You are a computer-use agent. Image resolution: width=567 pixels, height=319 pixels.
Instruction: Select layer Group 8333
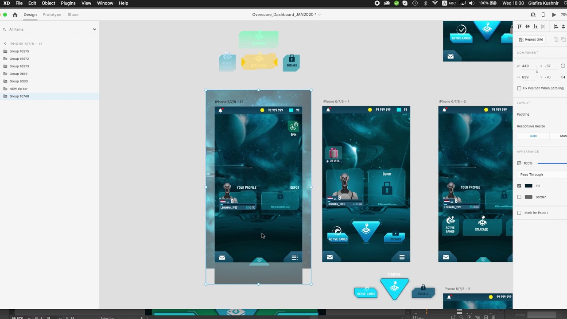[50, 82]
